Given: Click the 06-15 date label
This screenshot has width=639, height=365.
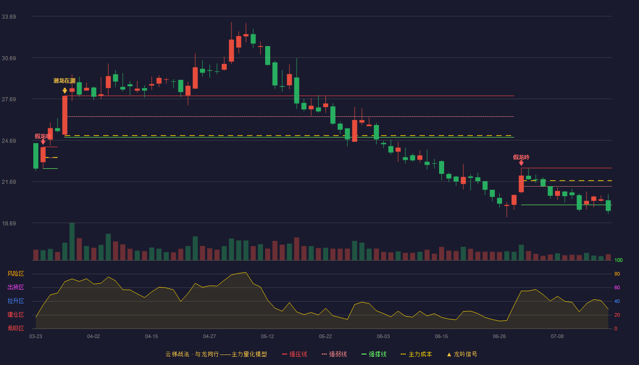Looking at the screenshot, I should click(x=441, y=336).
